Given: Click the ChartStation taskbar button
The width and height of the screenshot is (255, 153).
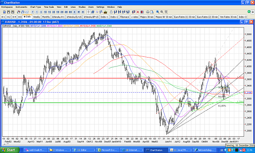Looking at the screenshot, I should pos(156,150).
